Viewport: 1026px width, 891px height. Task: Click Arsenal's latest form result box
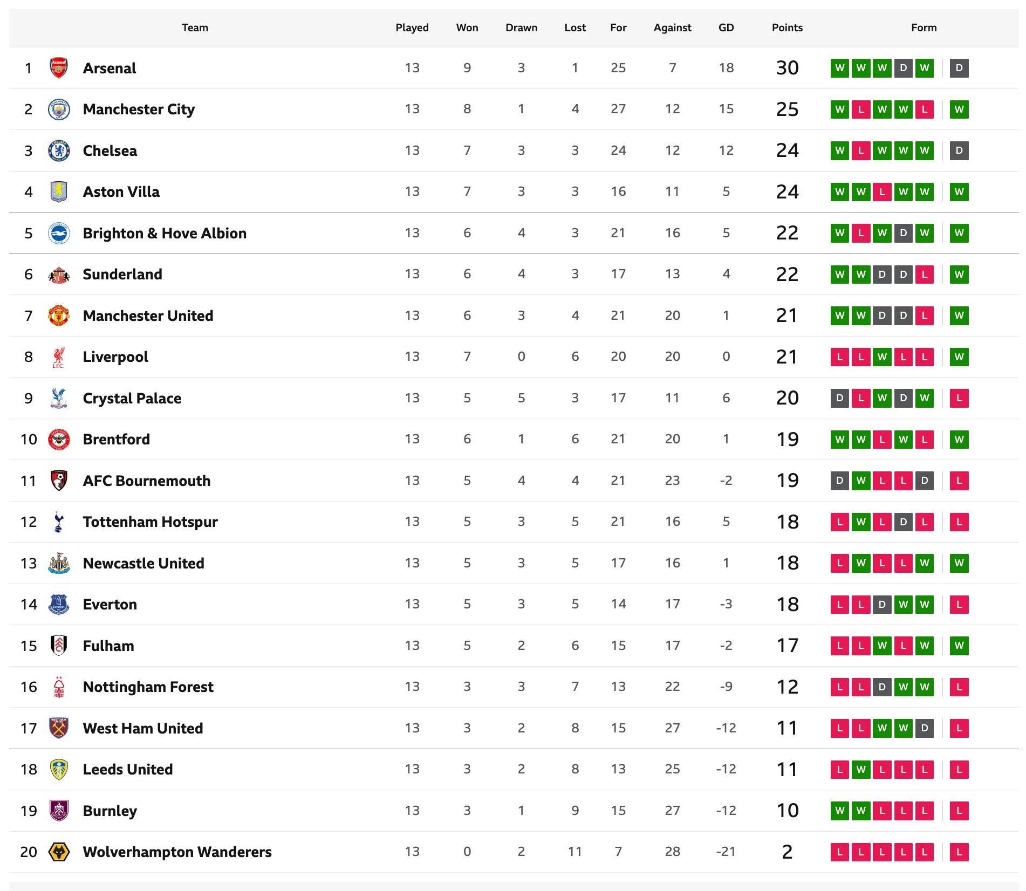(x=959, y=68)
